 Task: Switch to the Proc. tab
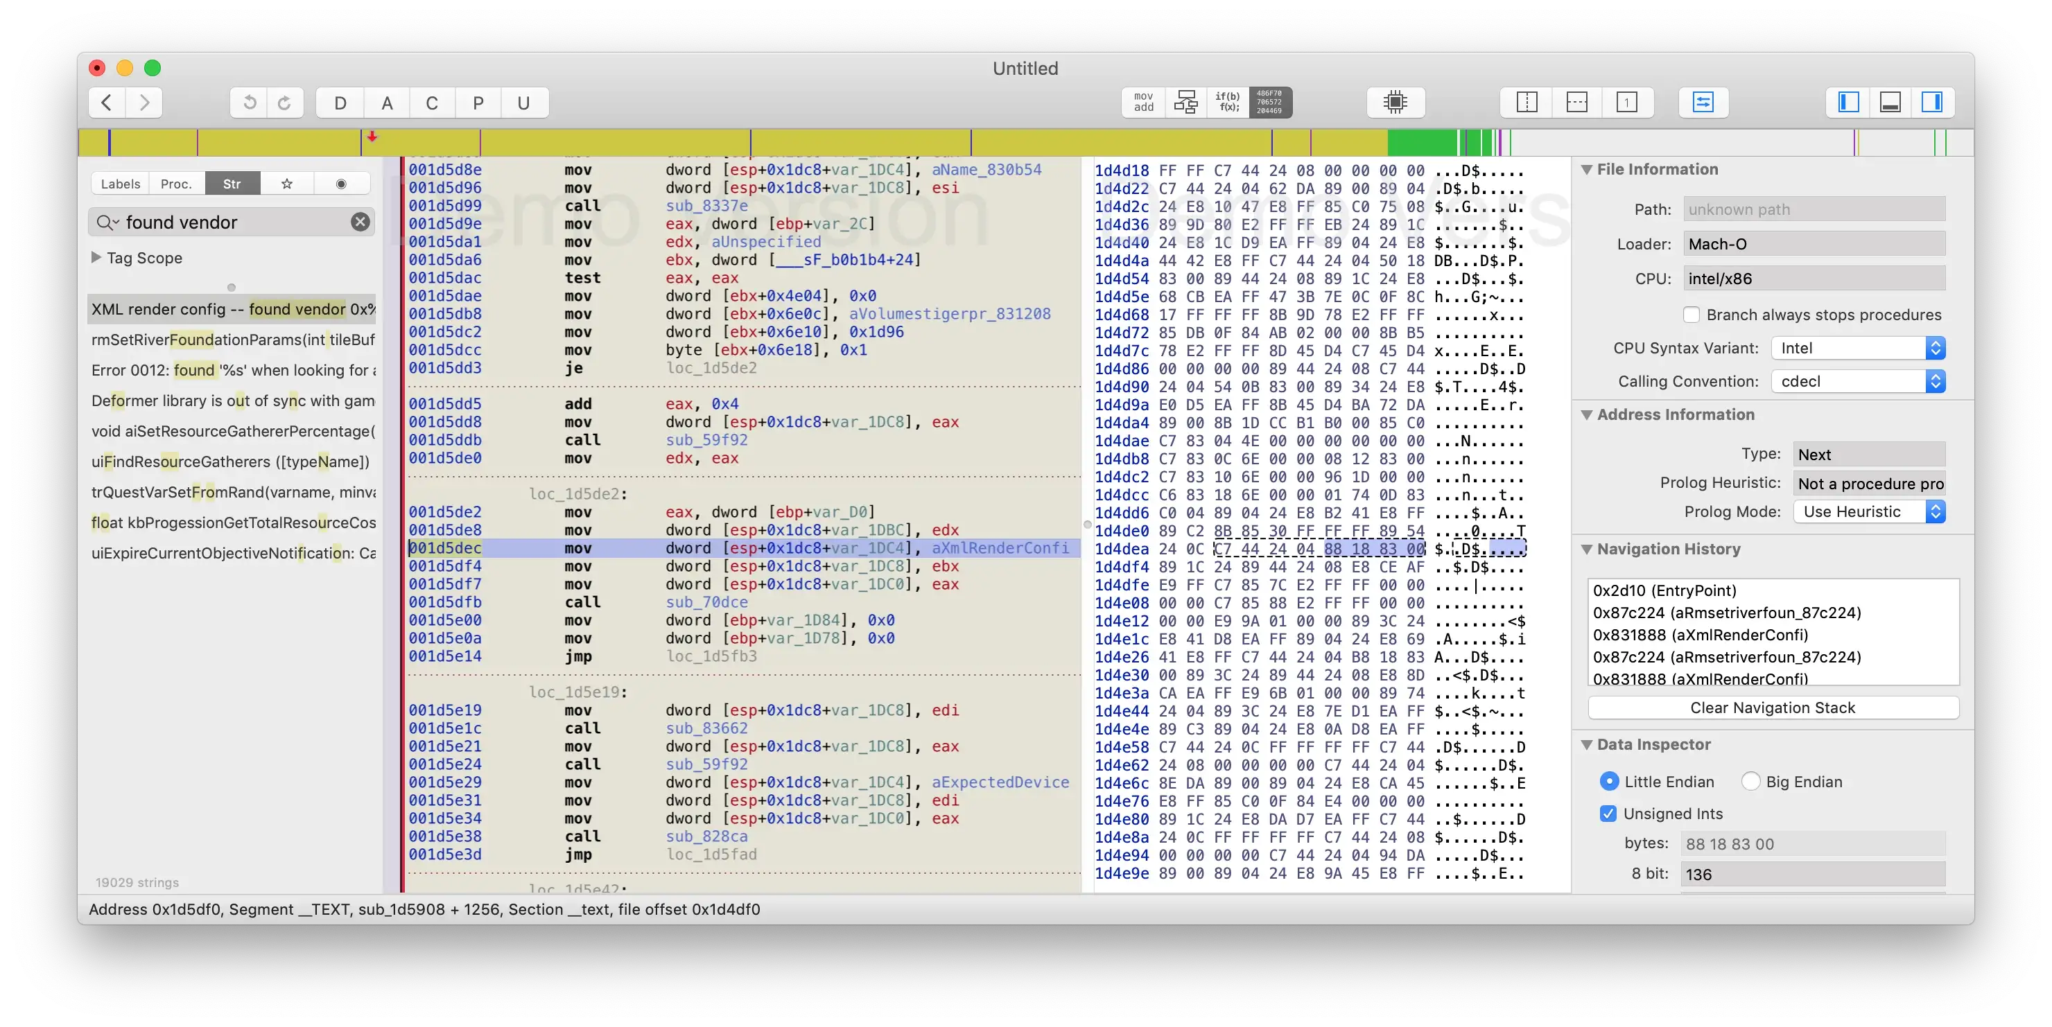tap(176, 184)
